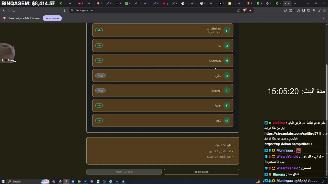Open site information icon beside the URL
Viewport: 328px width, 184px height.
[72, 10]
